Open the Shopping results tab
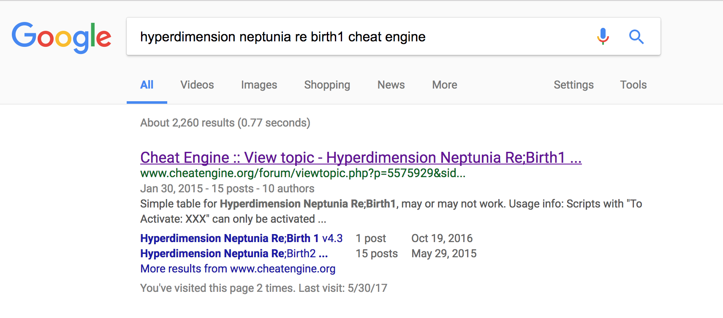The width and height of the screenshot is (723, 318). 327,85
